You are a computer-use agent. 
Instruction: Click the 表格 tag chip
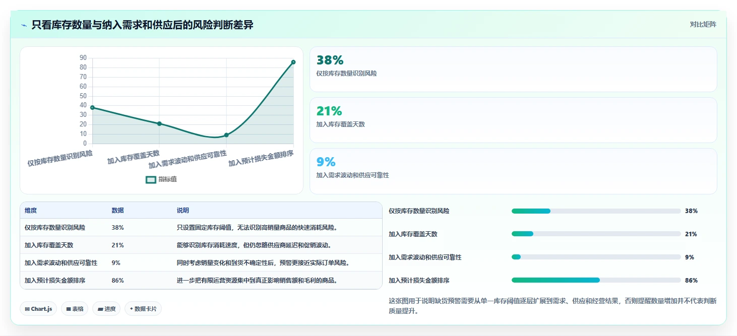[75, 309]
